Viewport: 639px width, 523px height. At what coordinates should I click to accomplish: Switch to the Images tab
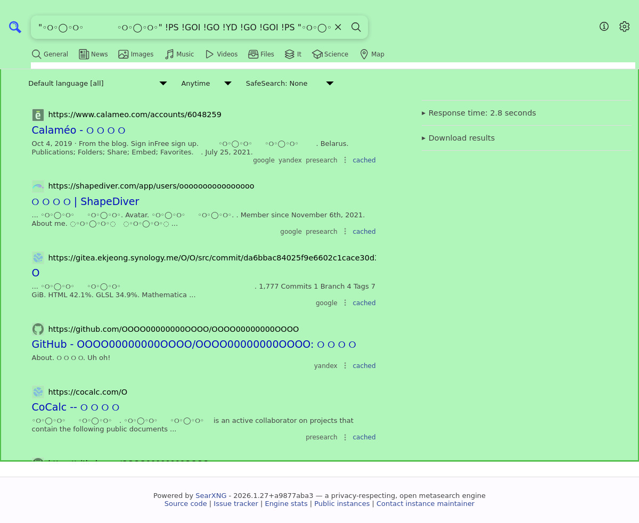(x=136, y=54)
